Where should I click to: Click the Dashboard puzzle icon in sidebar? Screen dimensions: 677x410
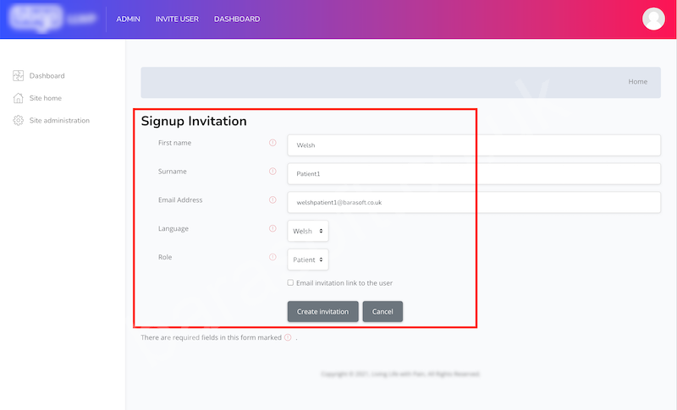point(18,75)
